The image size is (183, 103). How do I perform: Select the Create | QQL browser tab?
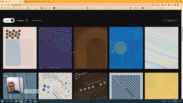pos(12,2)
